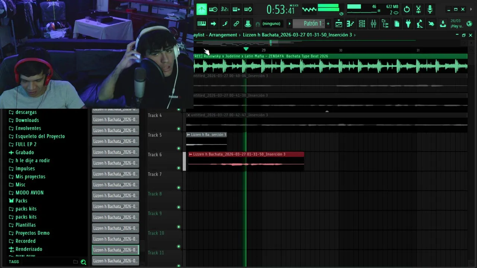Toggle the metronome button

[x=202, y=9]
